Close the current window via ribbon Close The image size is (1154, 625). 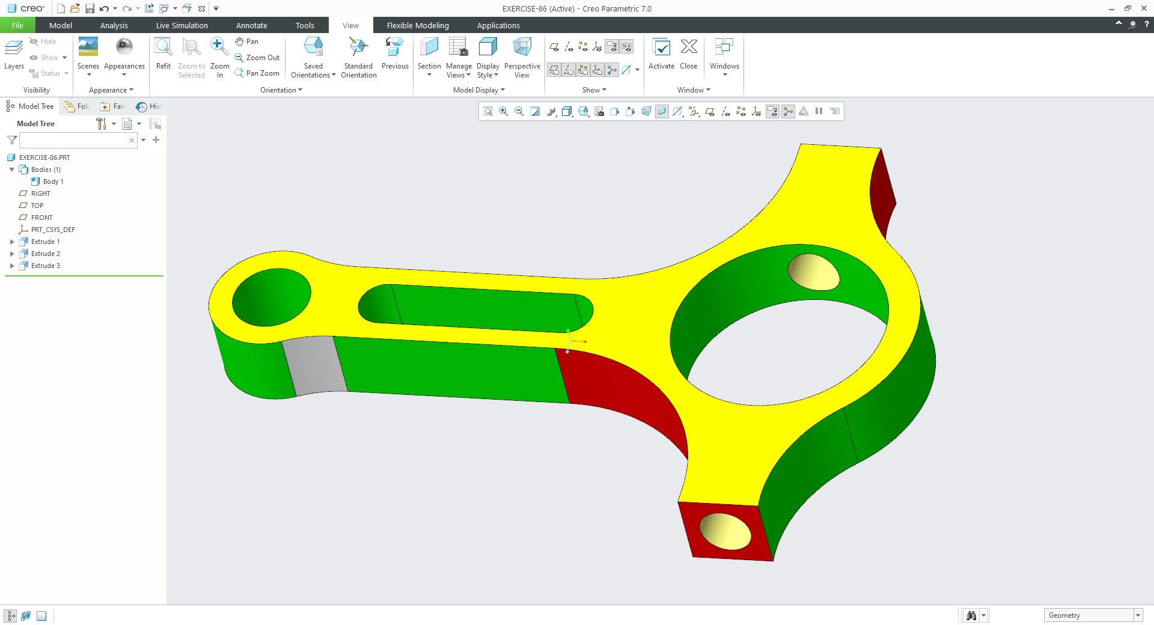click(689, 54)
